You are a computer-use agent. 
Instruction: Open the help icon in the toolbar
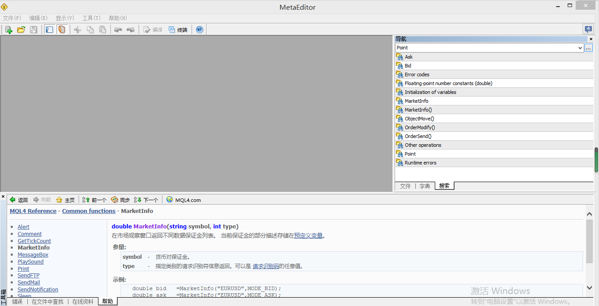(x=200, y=30)
